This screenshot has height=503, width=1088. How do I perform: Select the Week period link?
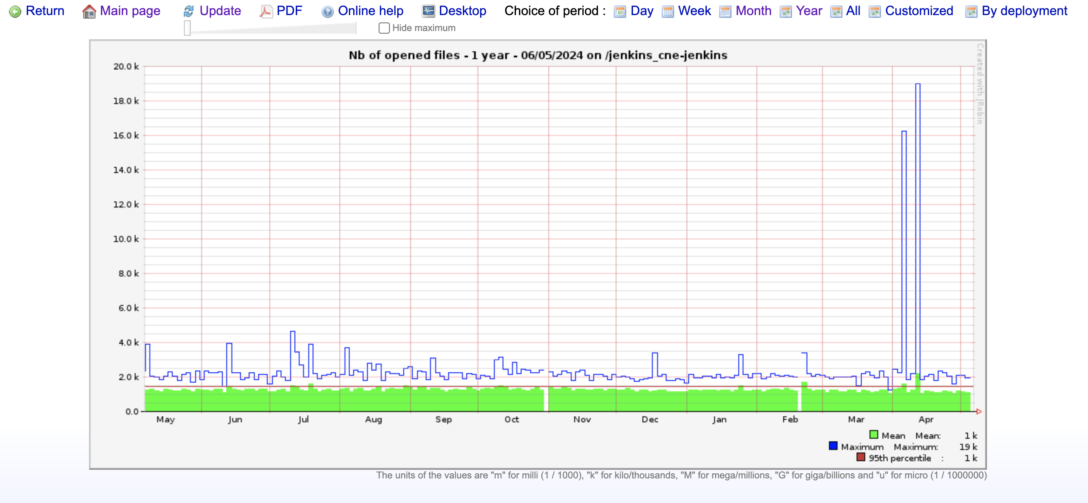point(694,11)
